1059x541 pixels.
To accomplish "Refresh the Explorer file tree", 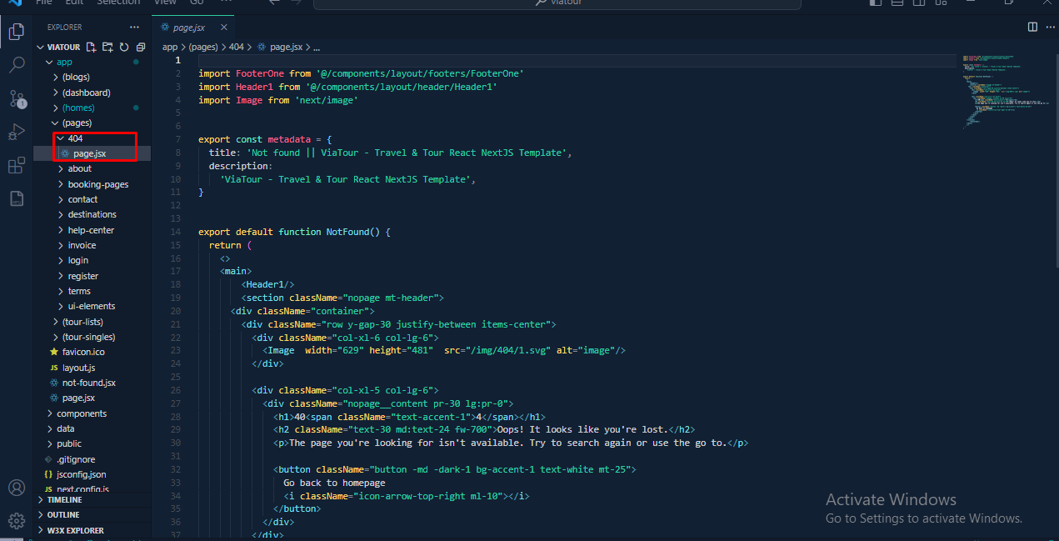I will coord(124,48).
